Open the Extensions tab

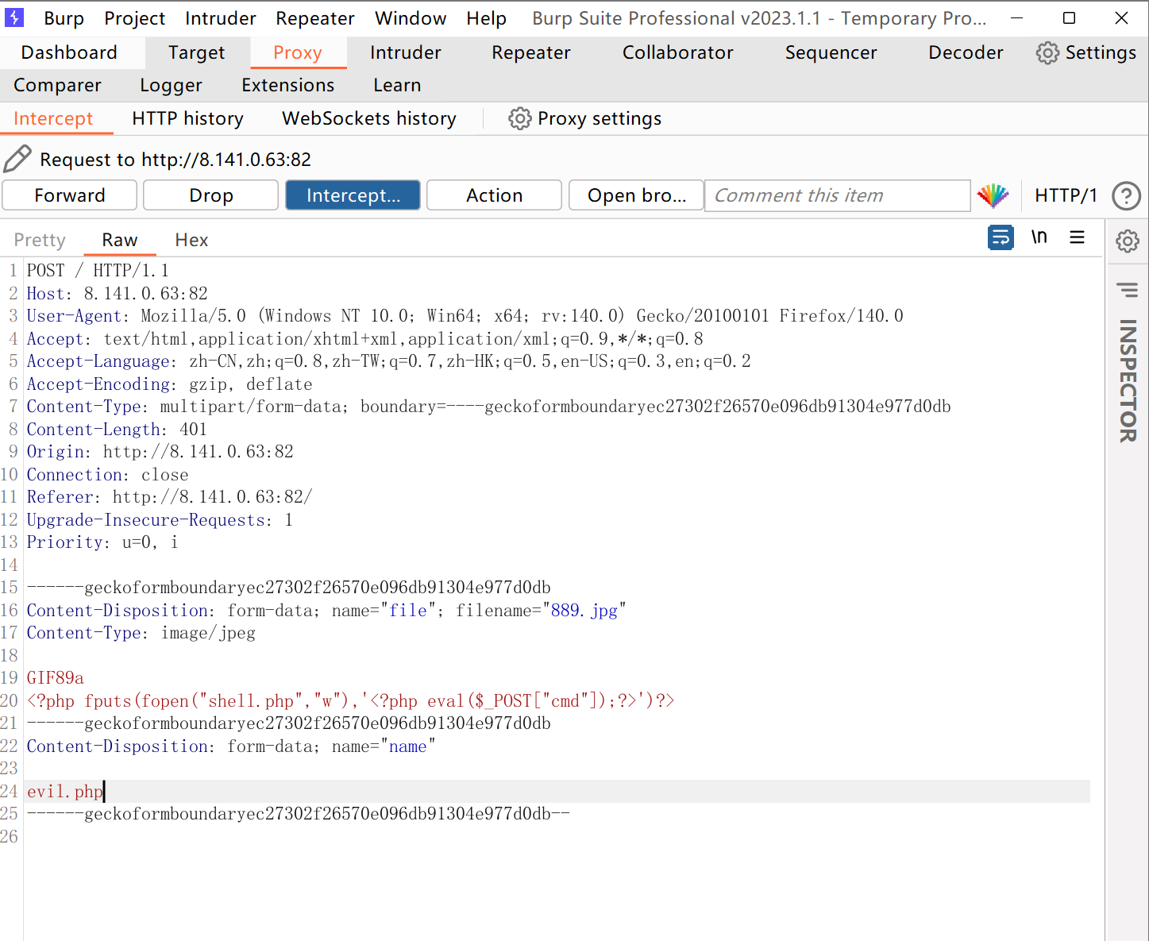[287, 85]
